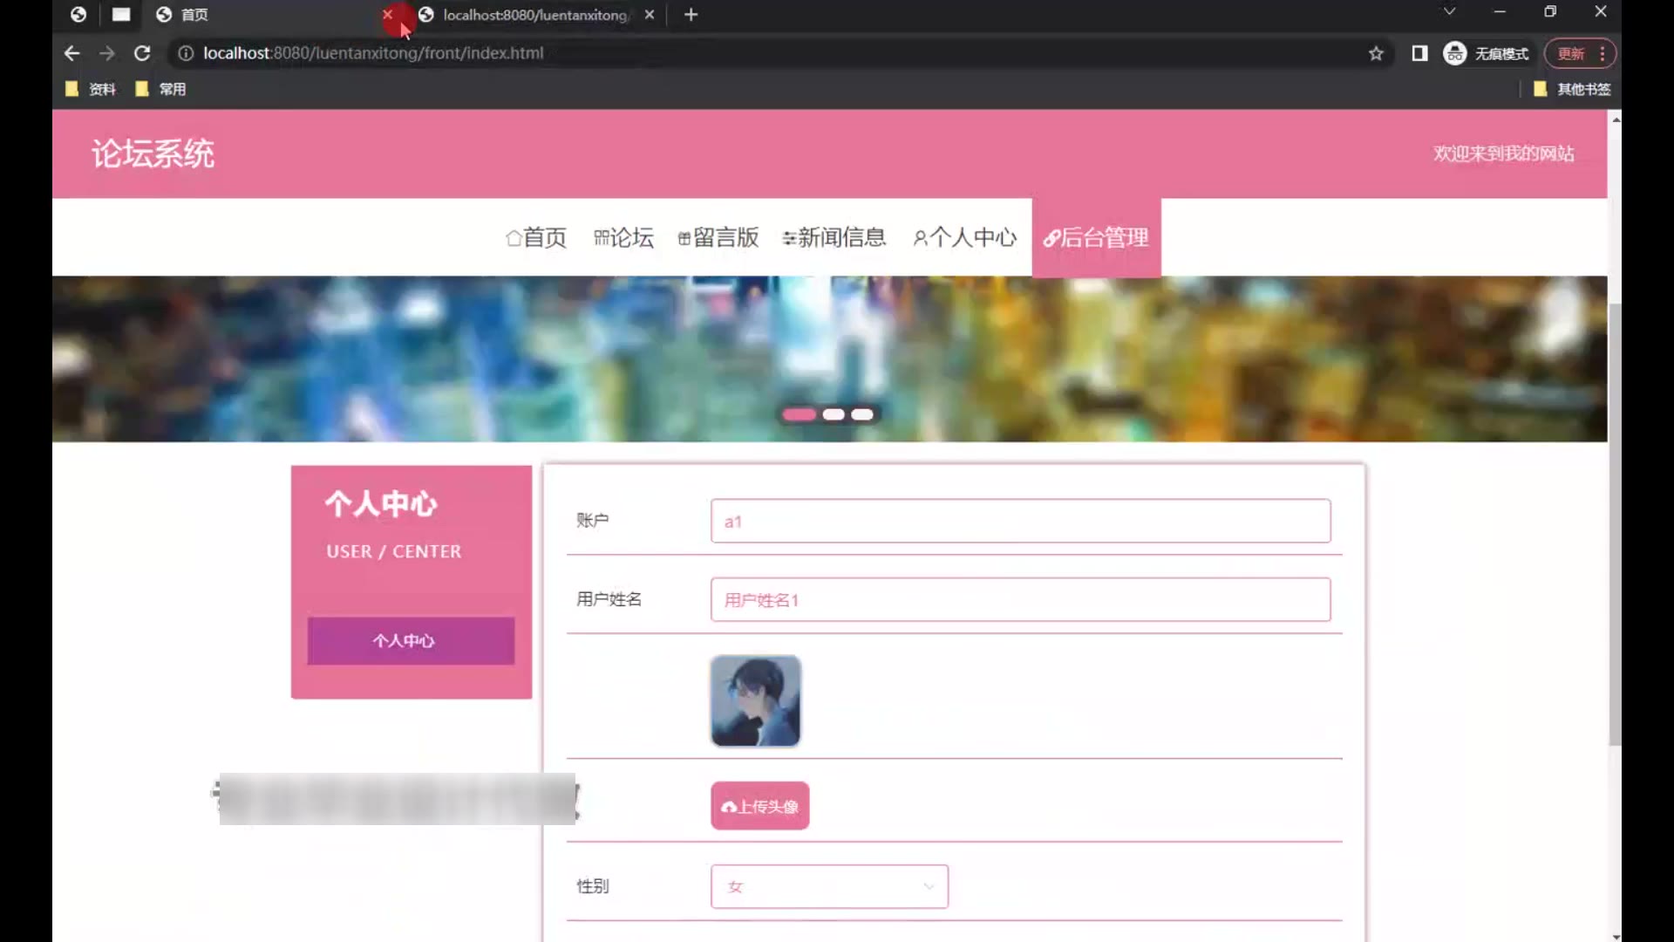Expand the 性别 gender dropdown
Screen dimensions: 1674x942
coord(829,886)
